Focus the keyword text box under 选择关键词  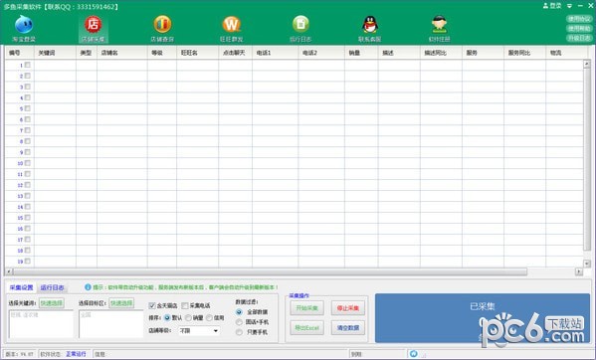(41, 324)
